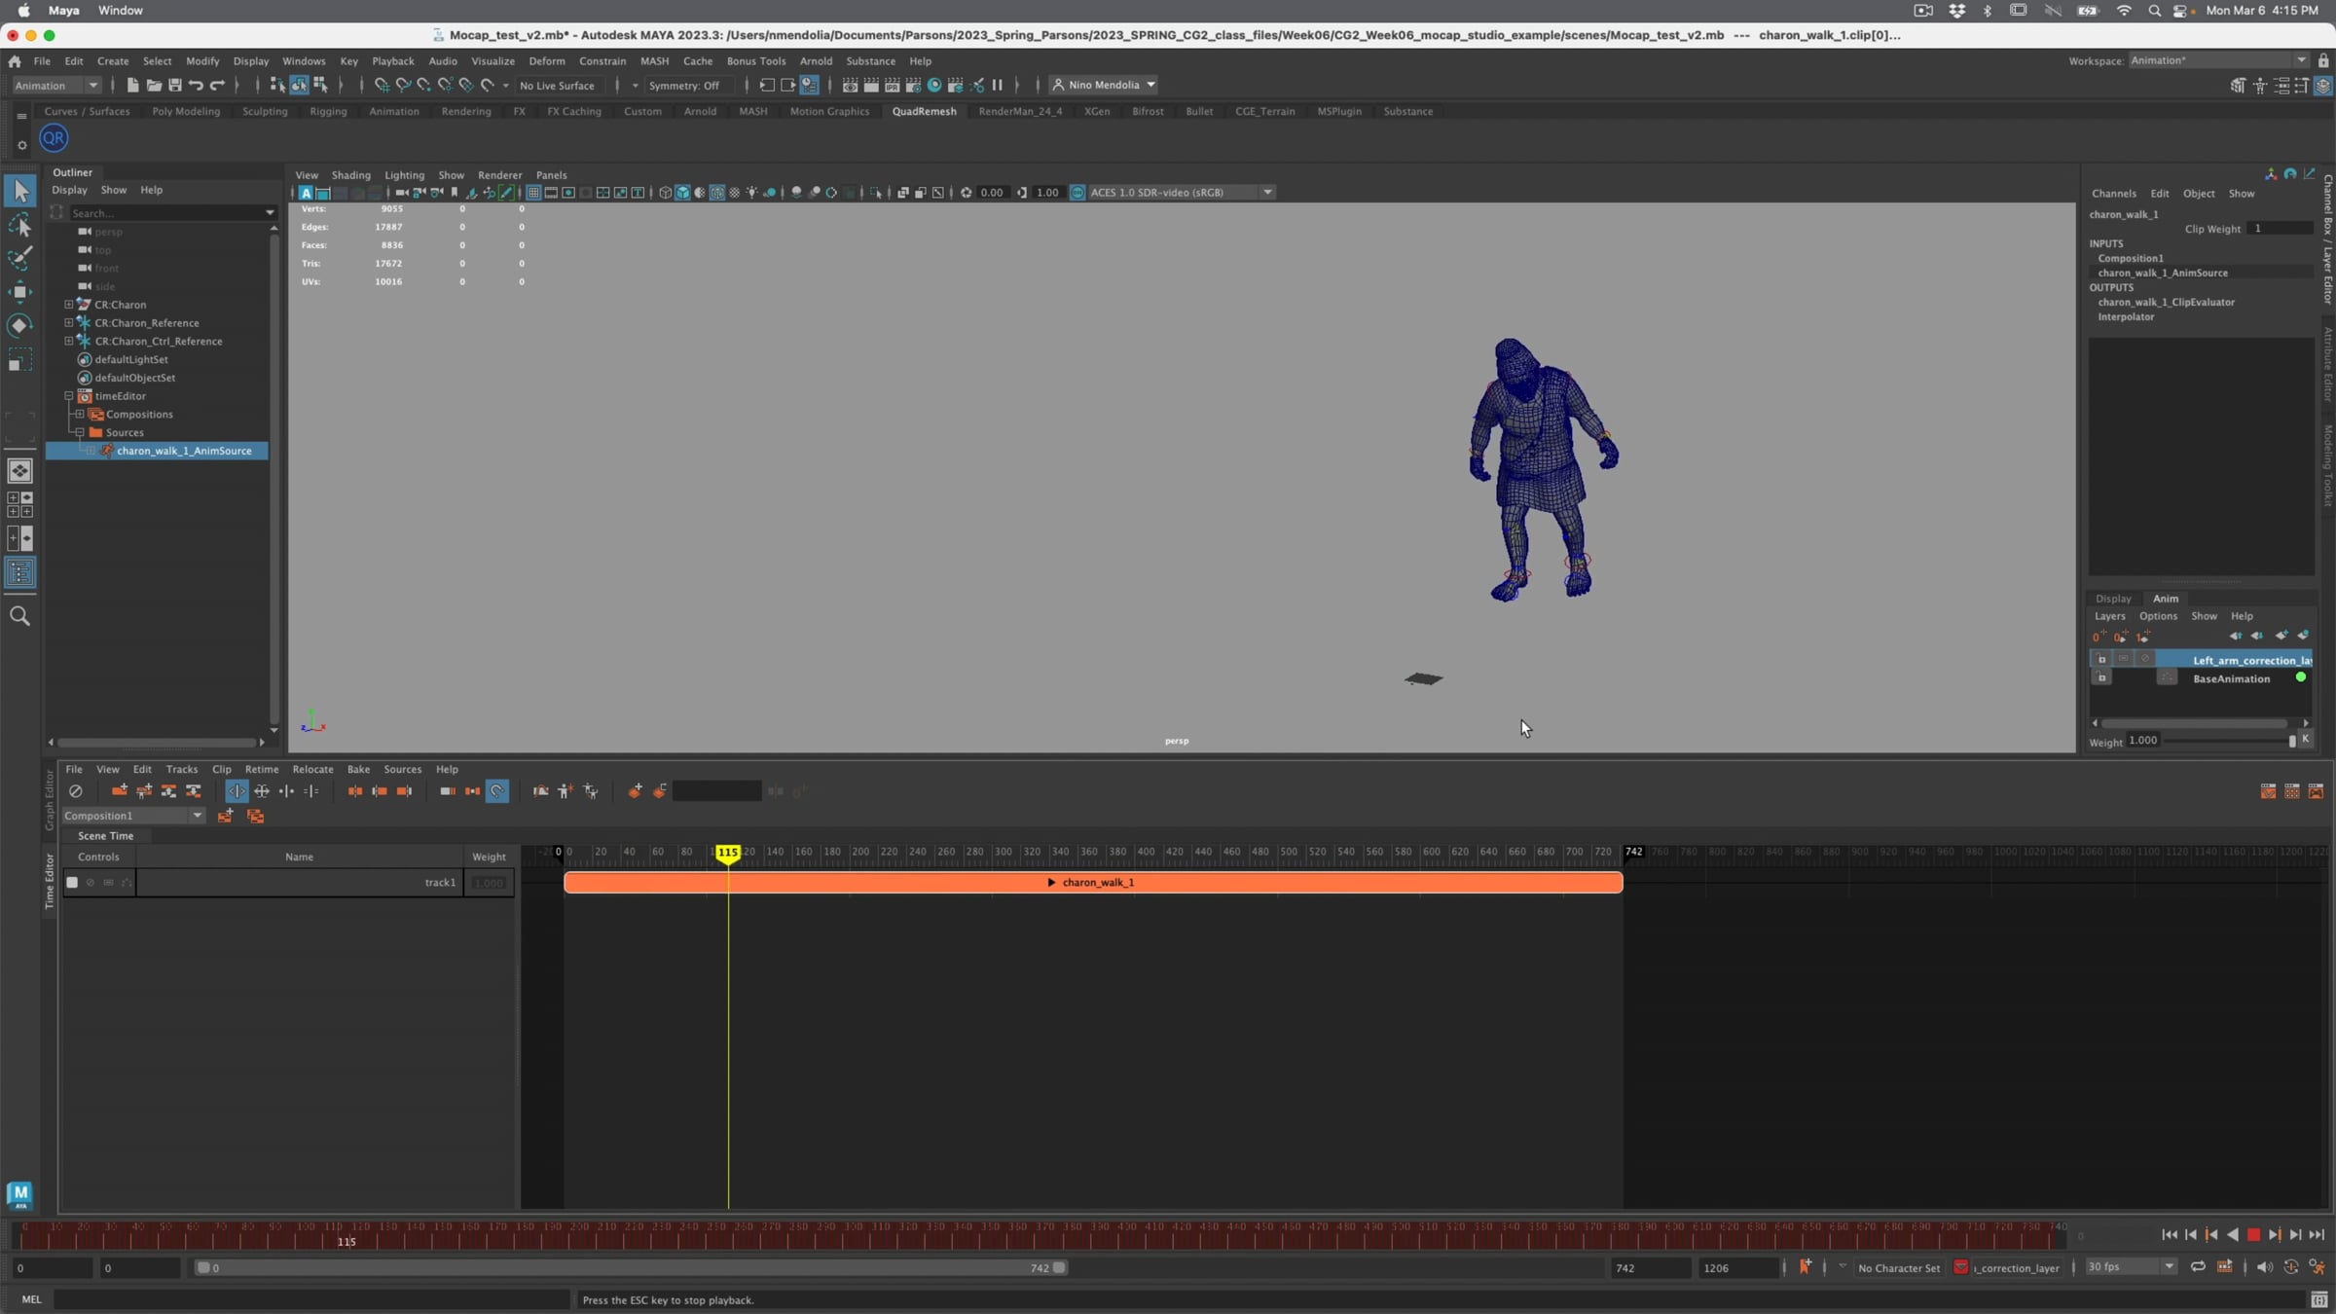Toggle the BaseAnimation green active indicator

click(2301, 677)
